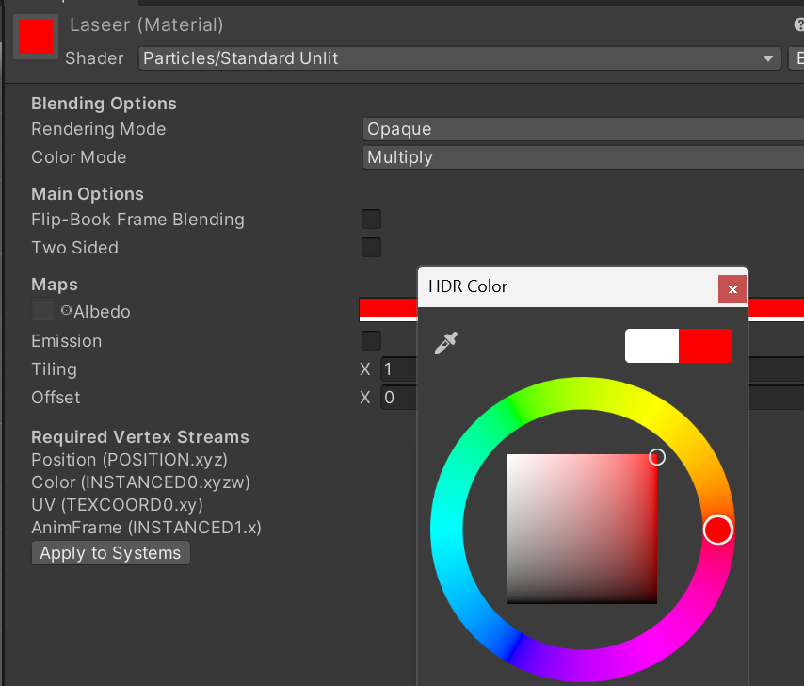The image size is (804, 686).
Task: Click the hue ring red handle
Action: (x=717, y=530)
